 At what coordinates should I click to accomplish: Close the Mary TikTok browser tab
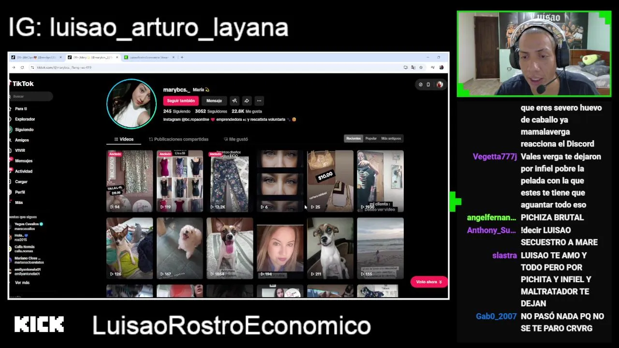[x=117, y=58]
